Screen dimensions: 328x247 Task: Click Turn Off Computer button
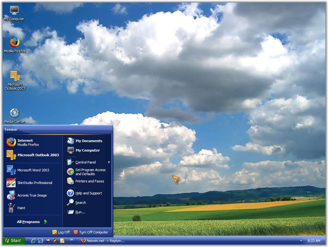click(91, 232)
